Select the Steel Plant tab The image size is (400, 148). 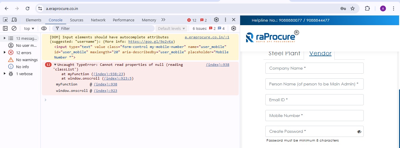[x=284, y=53]
